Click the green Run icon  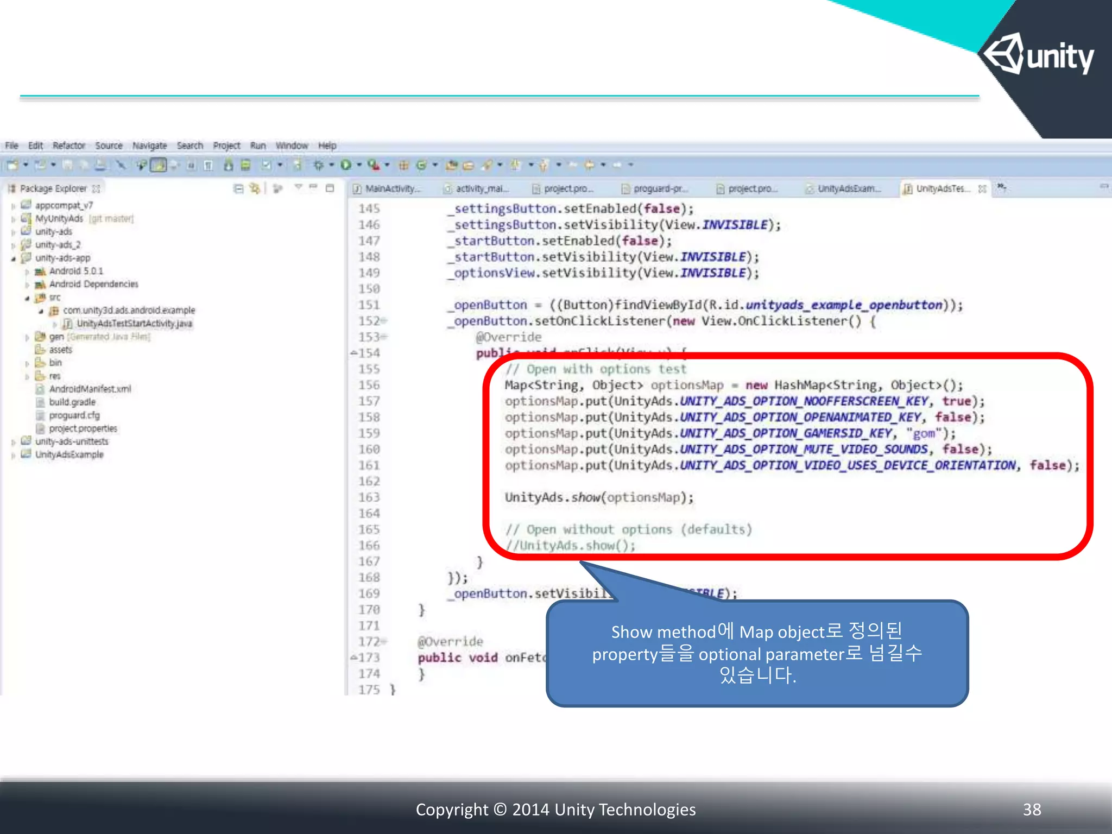point(345,165)
